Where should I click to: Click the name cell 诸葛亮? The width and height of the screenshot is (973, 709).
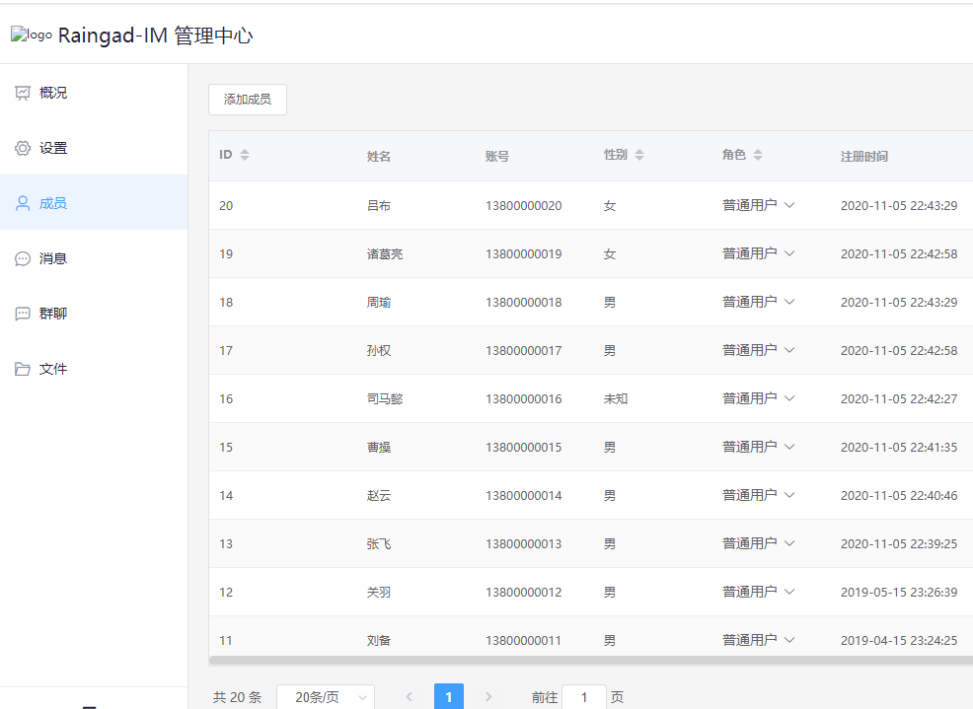pos(385,254)
